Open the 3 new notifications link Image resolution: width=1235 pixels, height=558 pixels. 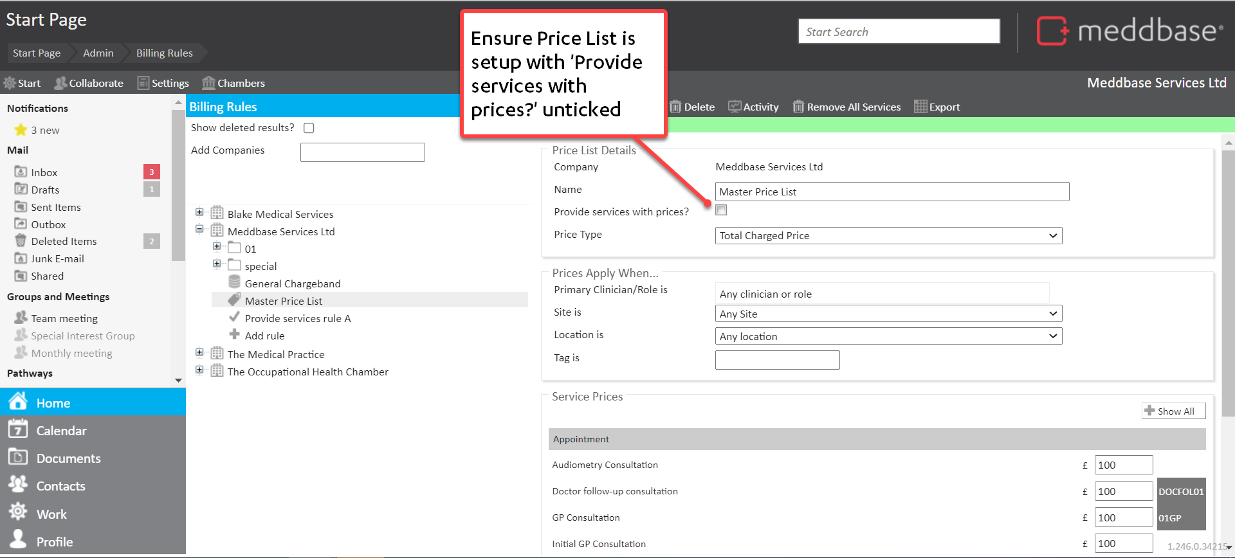coord(45,130)
